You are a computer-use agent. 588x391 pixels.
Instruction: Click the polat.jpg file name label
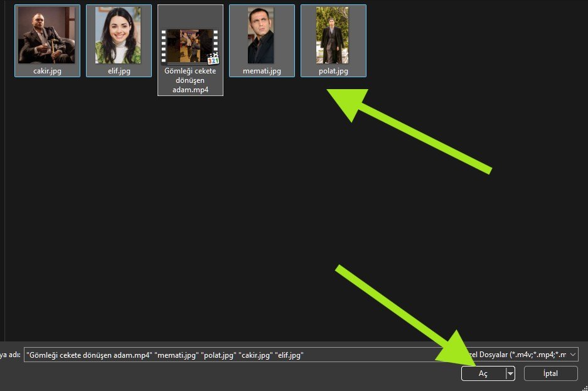point(333,71)
